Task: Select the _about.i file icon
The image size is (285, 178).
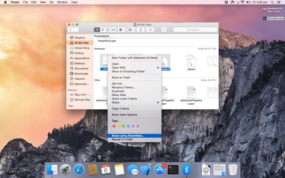Action: click(x=191, y=61)
